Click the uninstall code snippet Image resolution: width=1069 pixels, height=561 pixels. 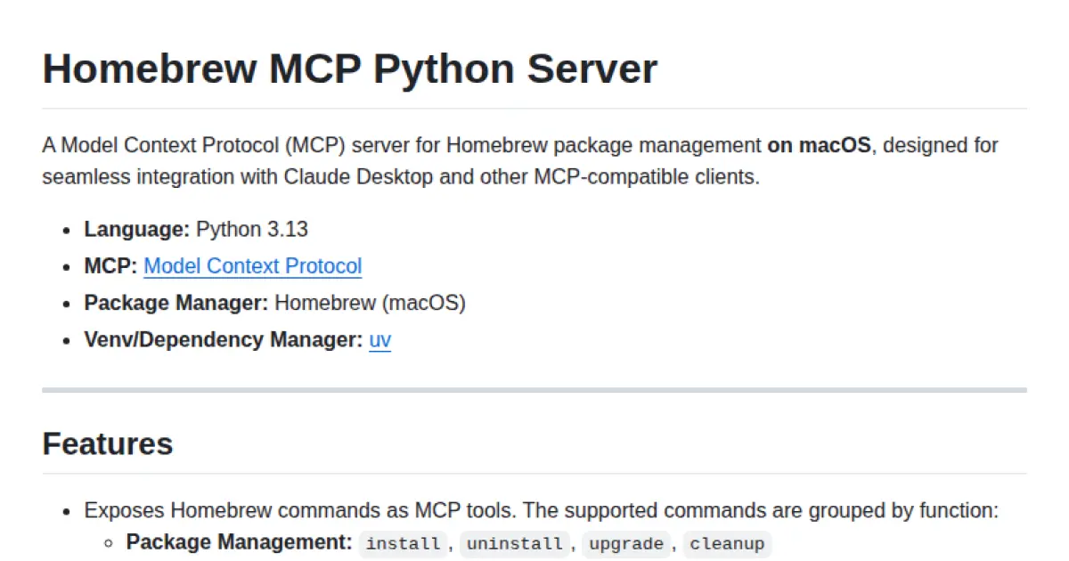pyautogui.click(x=514, y=543)
